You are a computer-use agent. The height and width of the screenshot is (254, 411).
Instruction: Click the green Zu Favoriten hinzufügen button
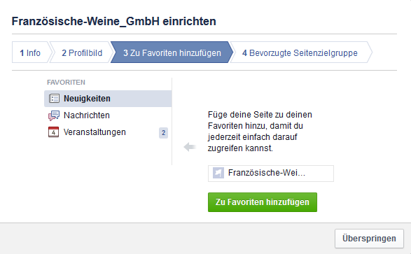263,202
